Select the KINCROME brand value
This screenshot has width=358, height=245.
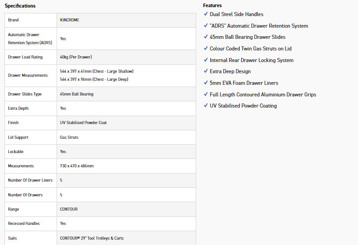click(70, 20)
